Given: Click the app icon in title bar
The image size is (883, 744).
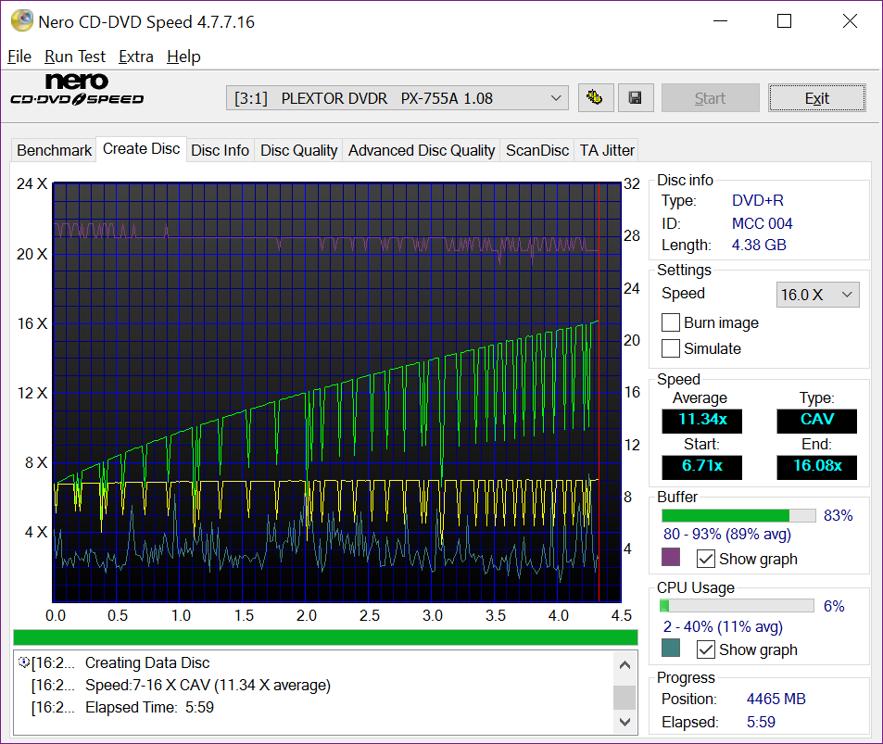Looking at the screenshot, I should [x=19, y=20].
